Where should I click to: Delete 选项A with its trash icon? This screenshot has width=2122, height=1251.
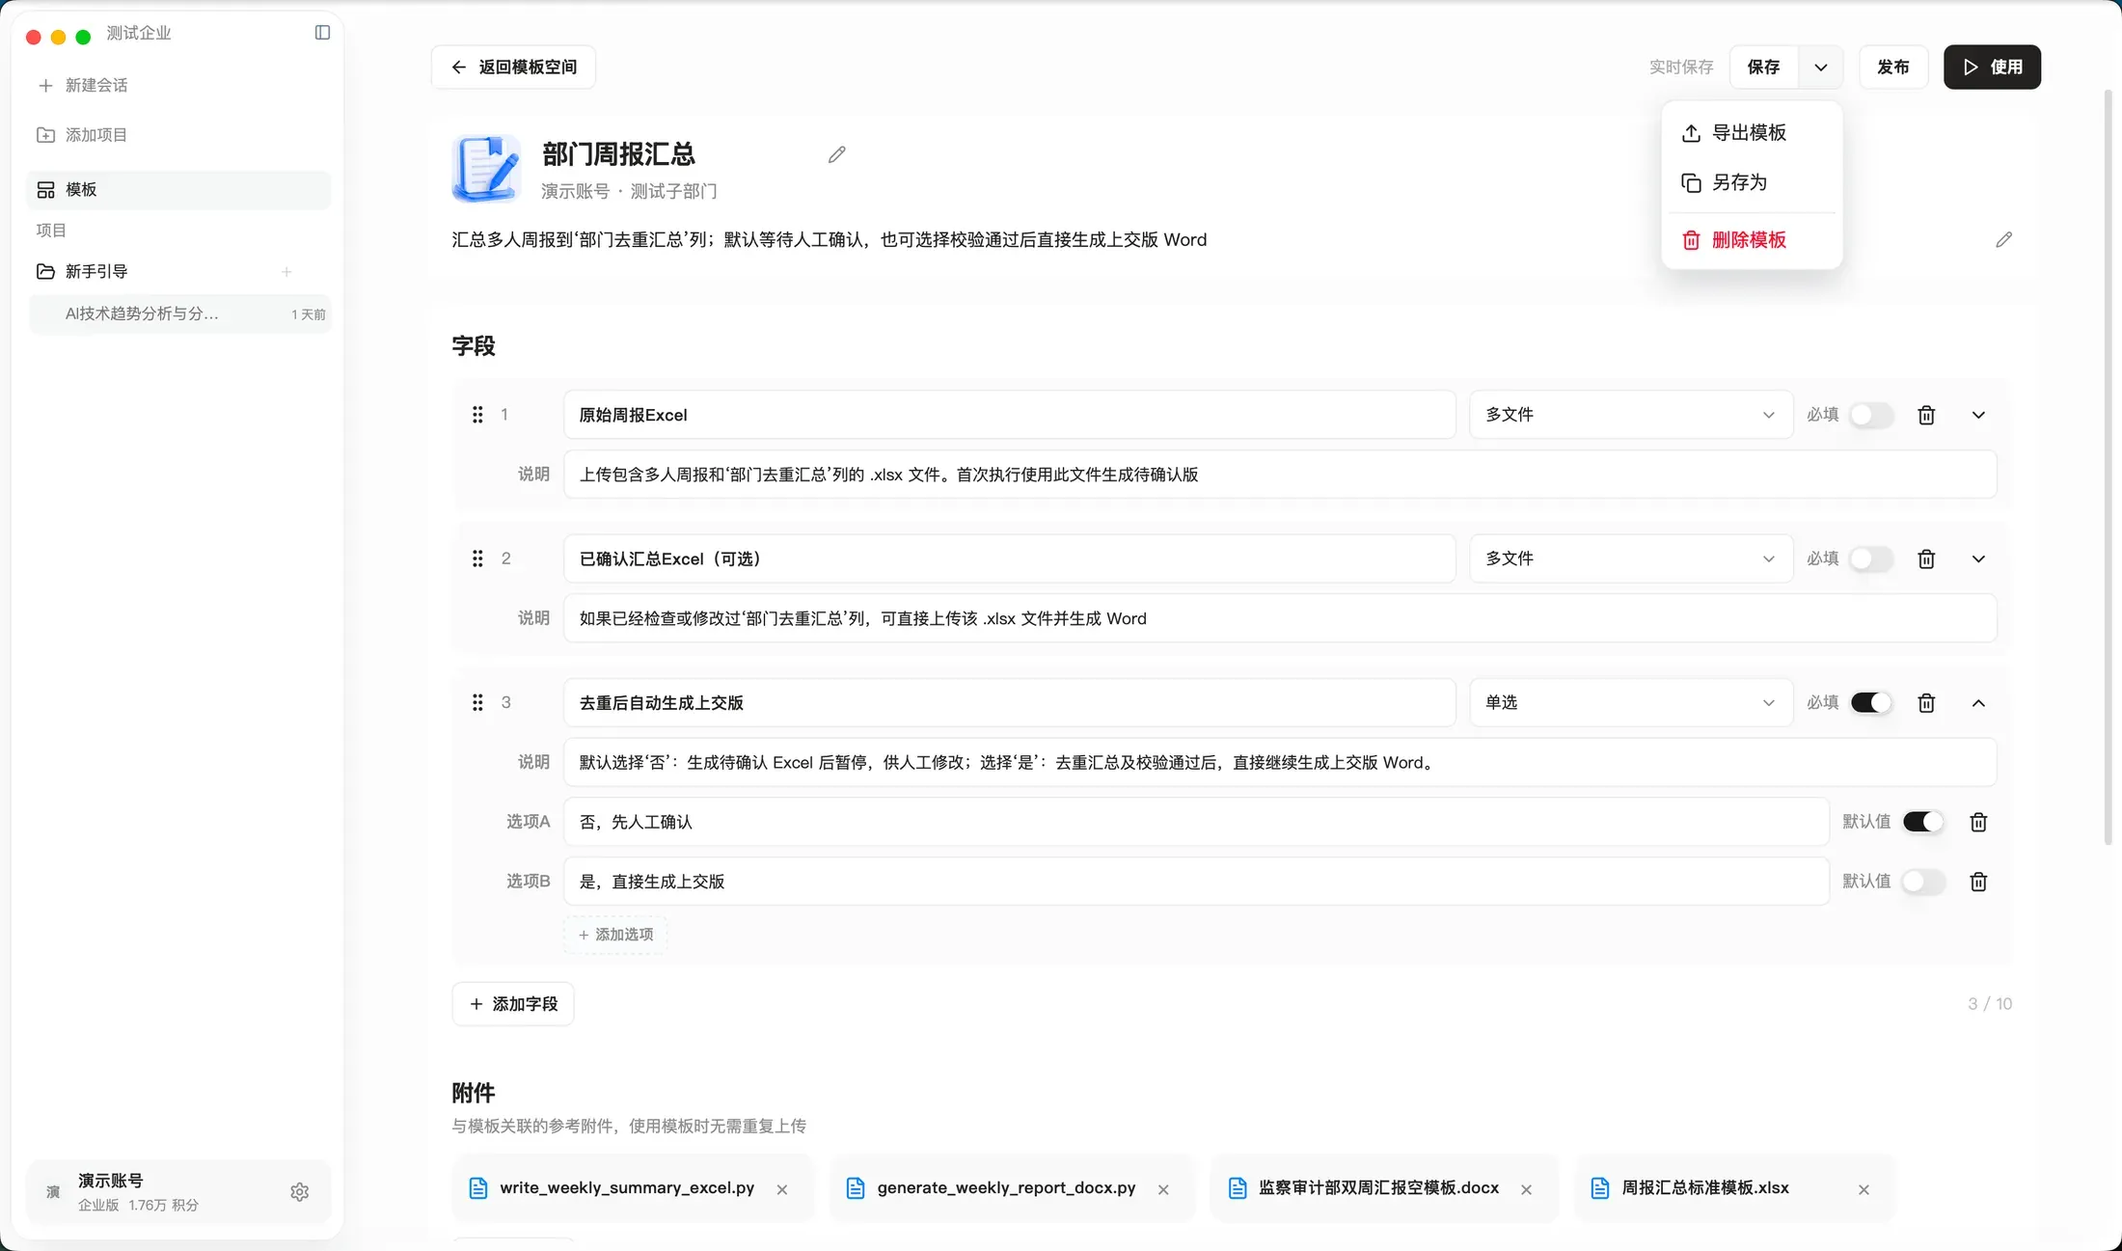1978,822
